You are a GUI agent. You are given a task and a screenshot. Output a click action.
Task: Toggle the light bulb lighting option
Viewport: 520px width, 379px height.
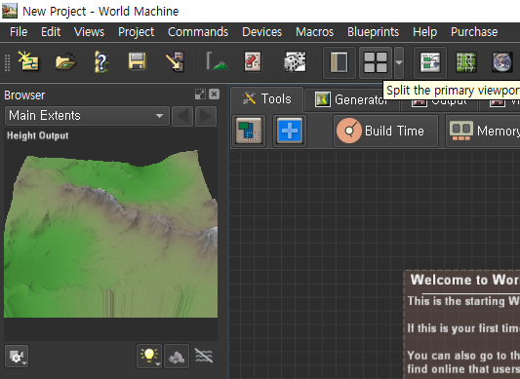tap(149, 357)
